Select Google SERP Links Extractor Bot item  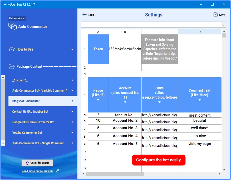[x=43, y=122]
